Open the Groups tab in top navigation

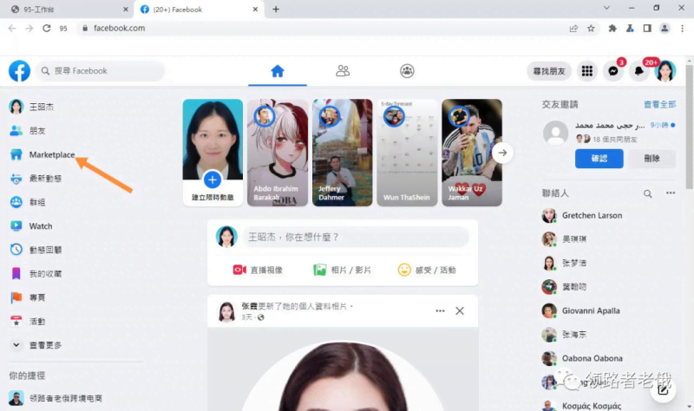407,71
